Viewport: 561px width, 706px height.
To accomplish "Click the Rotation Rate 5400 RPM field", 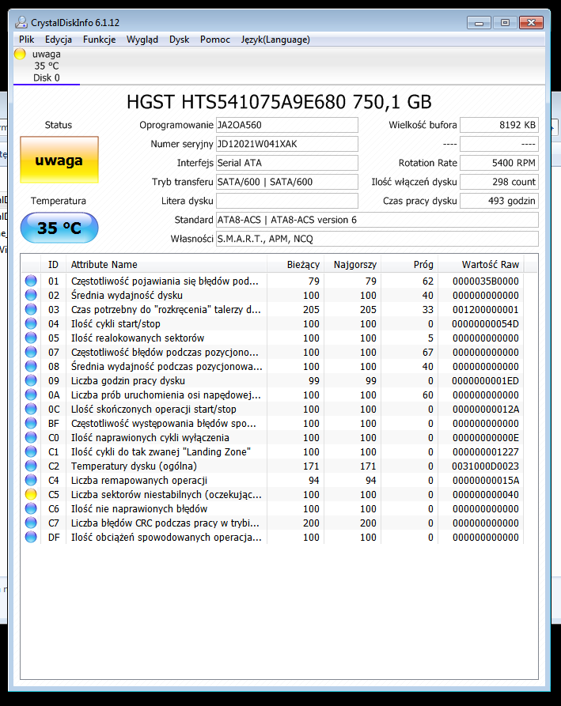I will tap(498, 163).
